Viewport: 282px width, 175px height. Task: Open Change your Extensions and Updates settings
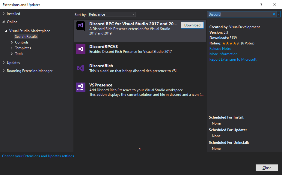pos(38,156)
